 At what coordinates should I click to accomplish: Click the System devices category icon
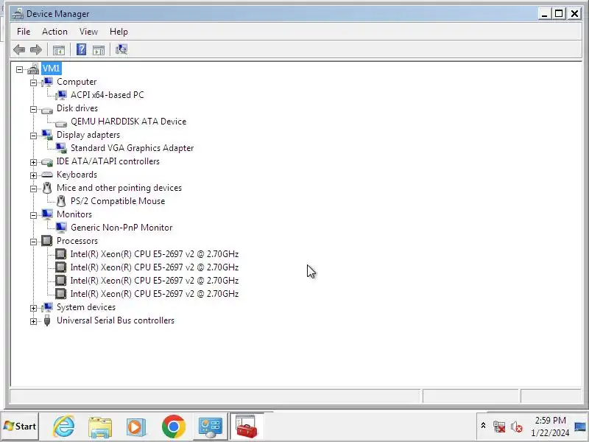coord(47,307)
